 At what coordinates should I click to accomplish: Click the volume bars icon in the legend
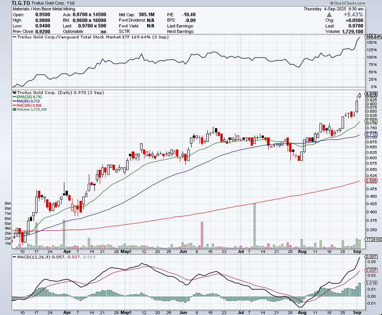[x=14, y=109]
